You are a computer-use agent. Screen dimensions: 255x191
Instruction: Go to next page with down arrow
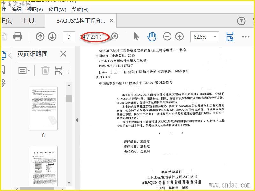coord(52,37)
